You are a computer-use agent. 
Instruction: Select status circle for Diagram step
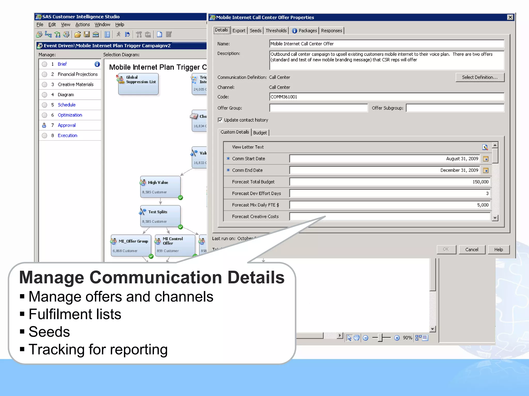[x=44, y=95]
